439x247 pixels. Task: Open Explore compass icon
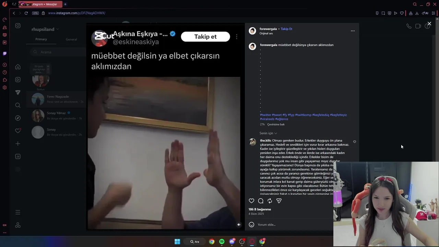point(18,118)
